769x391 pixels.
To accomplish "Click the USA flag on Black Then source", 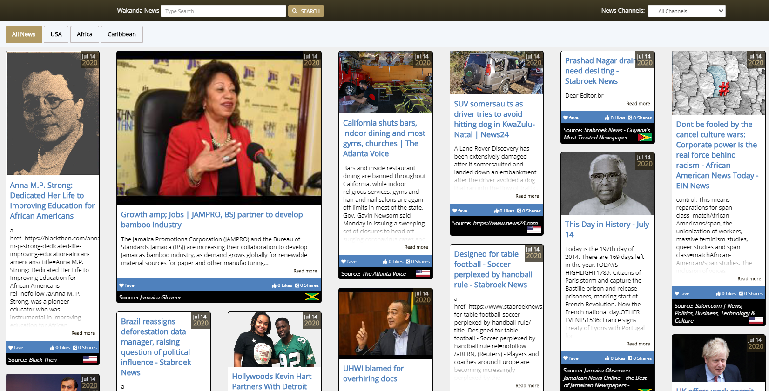I will [90, 359].
